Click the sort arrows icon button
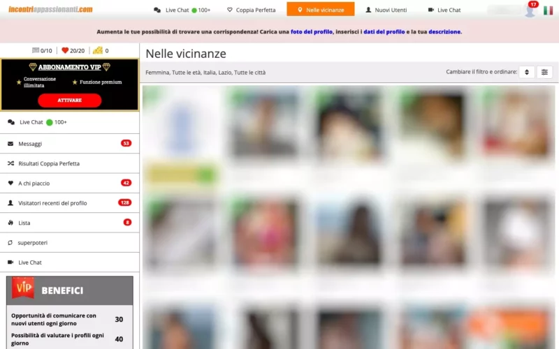The image size is (559, 349). coord(527,72)
